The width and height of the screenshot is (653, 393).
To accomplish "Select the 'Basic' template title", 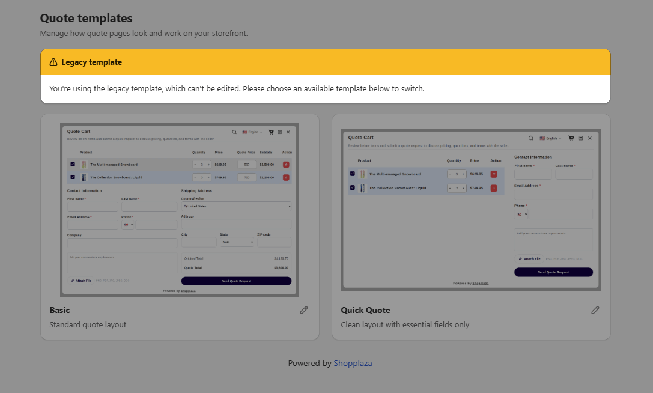I will coord(59,310).
